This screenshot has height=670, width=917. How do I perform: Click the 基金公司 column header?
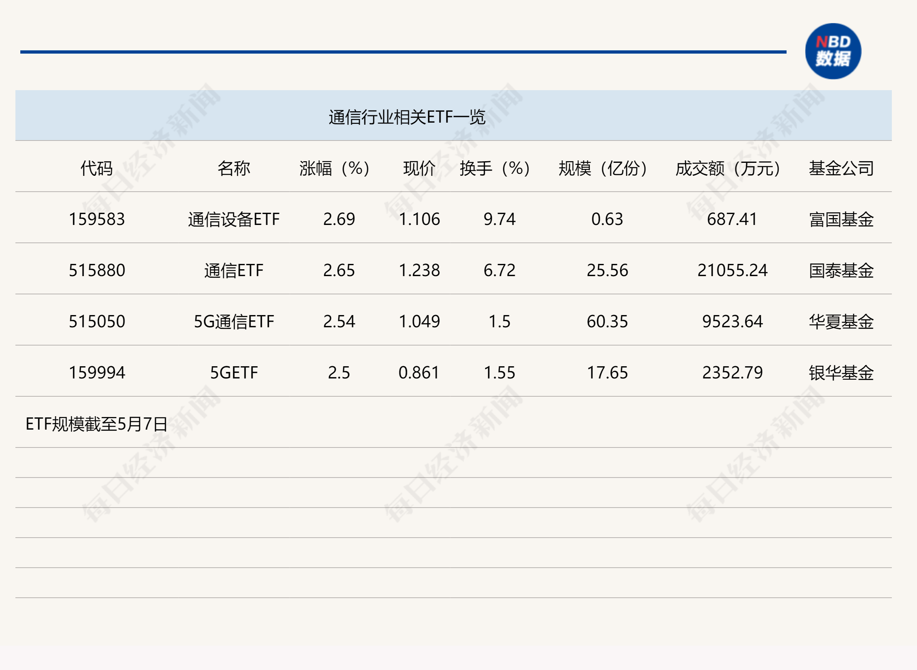click(x=841, y=168)
